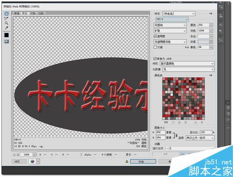Open the 可感知 color reduction dropdown
The image size is (233, 177).
(170, 25)
